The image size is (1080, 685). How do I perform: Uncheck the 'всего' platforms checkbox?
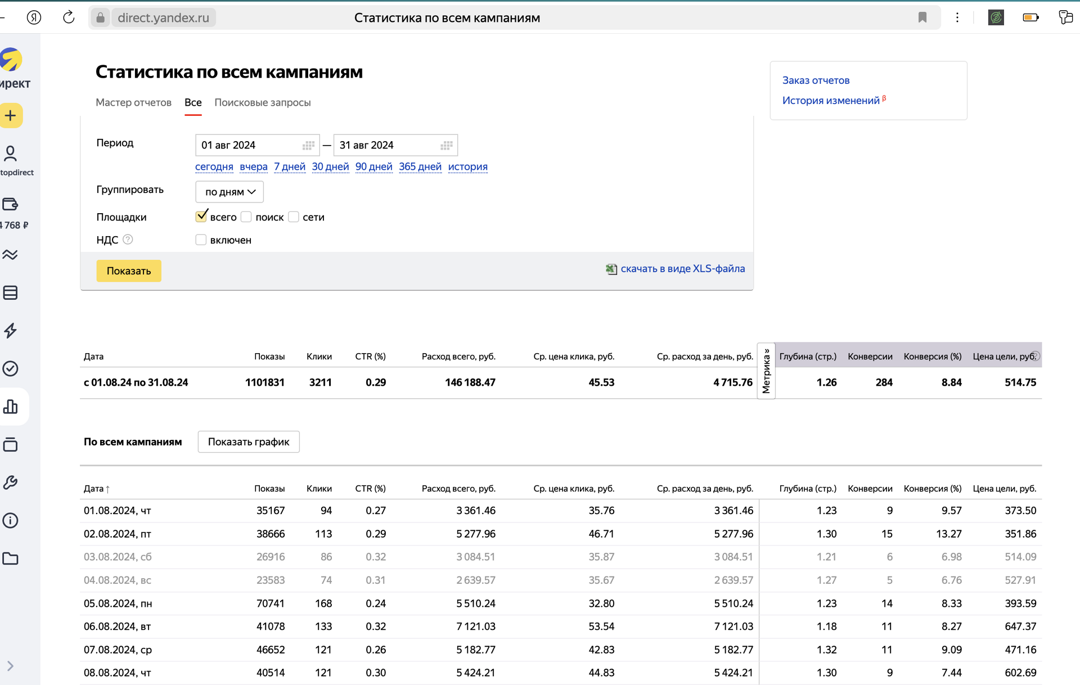click(x=201, y=217)
